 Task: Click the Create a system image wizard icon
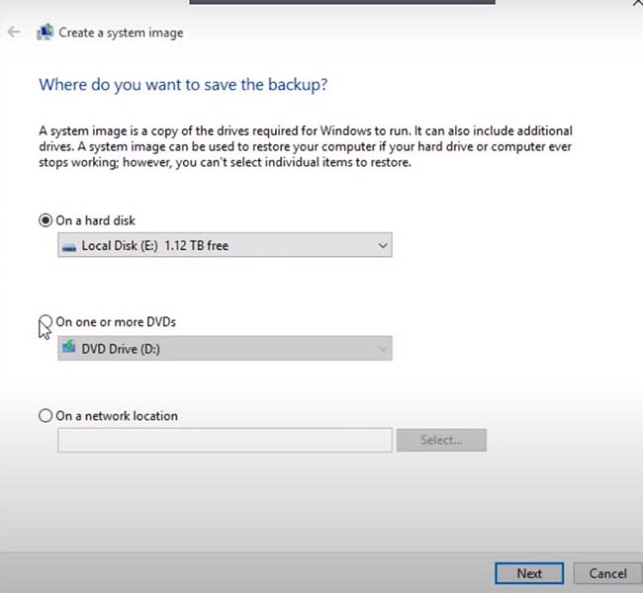46,32
